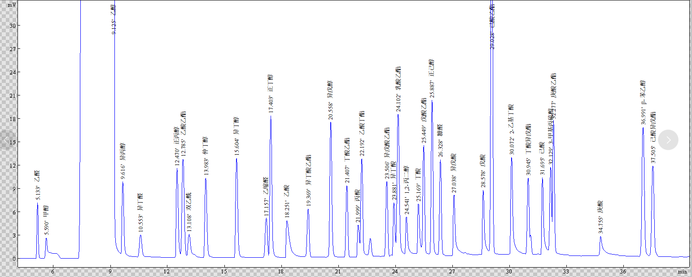This screenshot has width=692, height=277.
Task: Select the 30.072' 2-乙基丁酸 peak label
Action: (511, 129)
